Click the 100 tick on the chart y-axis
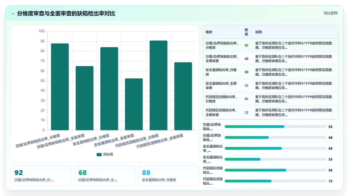The image size is (349, 196). pyautogui.click(x=41, y=31)
